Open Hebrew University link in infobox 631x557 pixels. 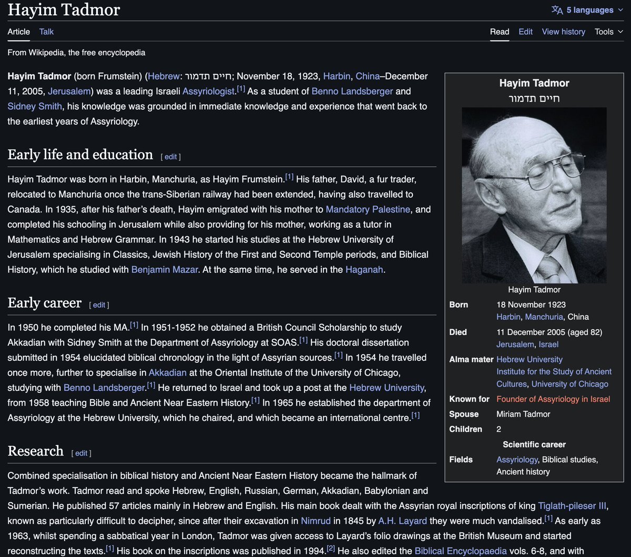(x=530, y=359)
